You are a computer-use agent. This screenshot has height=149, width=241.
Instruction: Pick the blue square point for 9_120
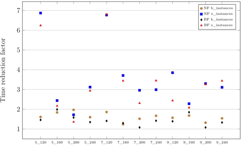point(173,73)
